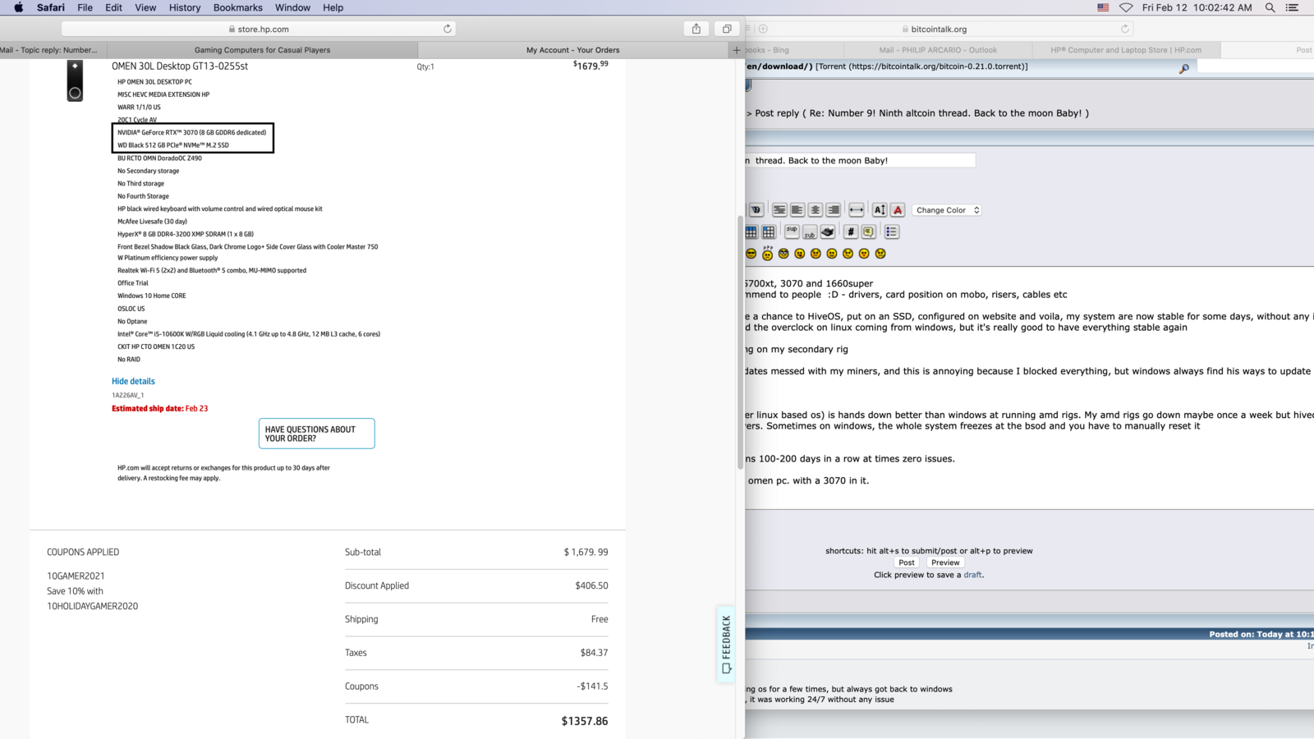Right-align text in the reply editor
Screen dimensions: 1314x739
point(833,209)
